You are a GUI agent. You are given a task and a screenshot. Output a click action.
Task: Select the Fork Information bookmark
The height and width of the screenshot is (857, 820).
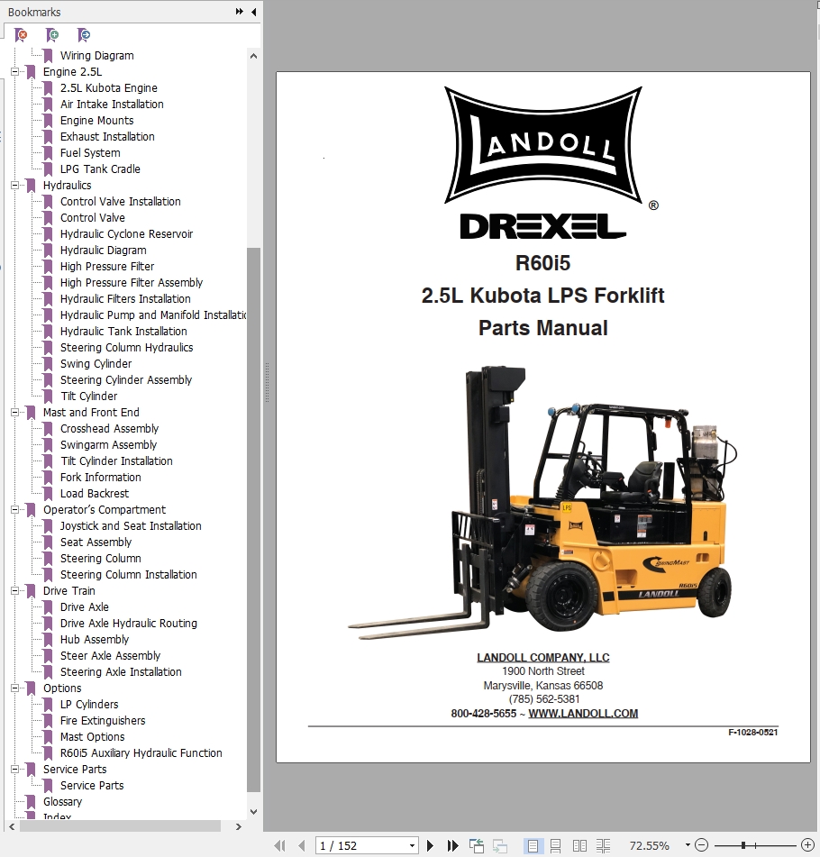coord(101,477)
